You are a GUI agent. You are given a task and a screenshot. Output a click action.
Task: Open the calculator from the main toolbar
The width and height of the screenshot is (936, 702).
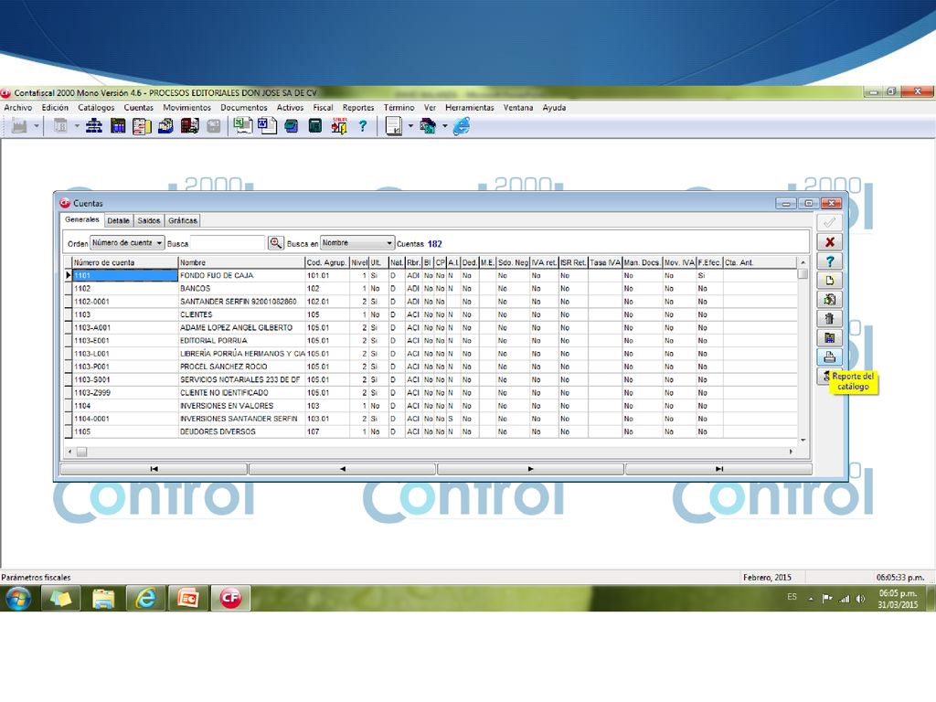tap(314, 126)
